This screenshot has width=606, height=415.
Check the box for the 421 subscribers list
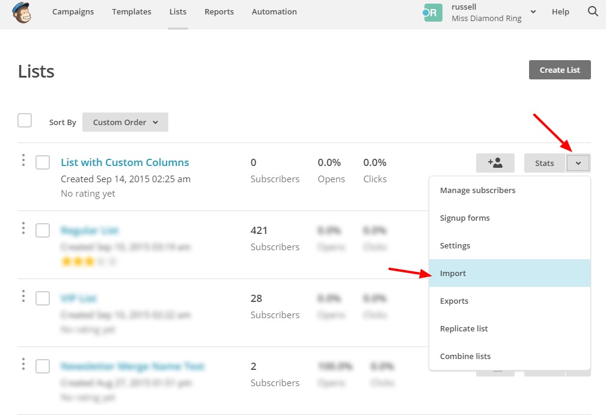coord(43,230)
